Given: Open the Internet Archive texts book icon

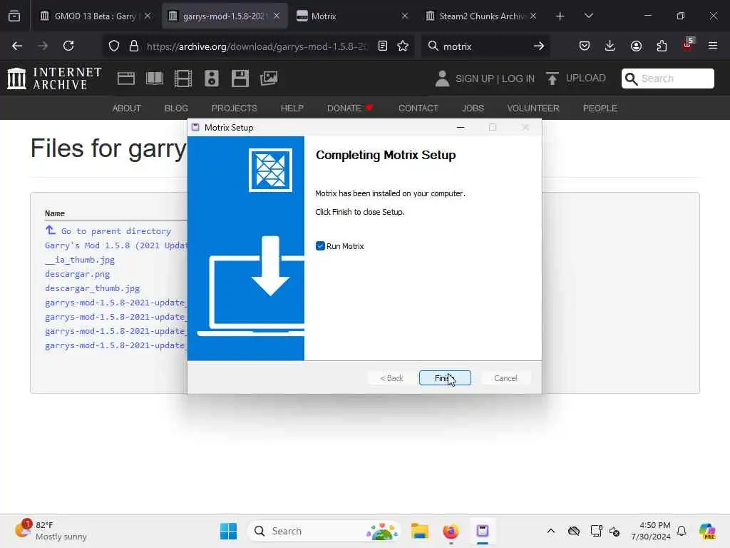Looking at the screenshot, I should 155,78.
